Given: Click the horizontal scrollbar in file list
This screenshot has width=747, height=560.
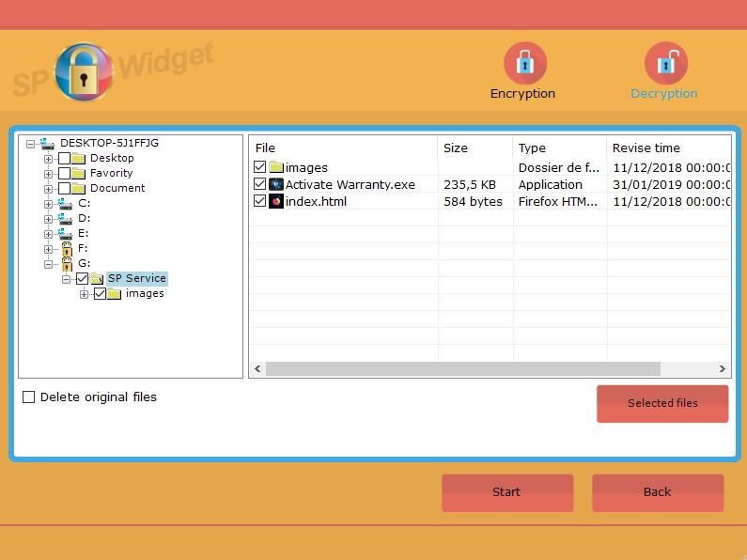Looking at the screenshot, I should tap(462, 369).
